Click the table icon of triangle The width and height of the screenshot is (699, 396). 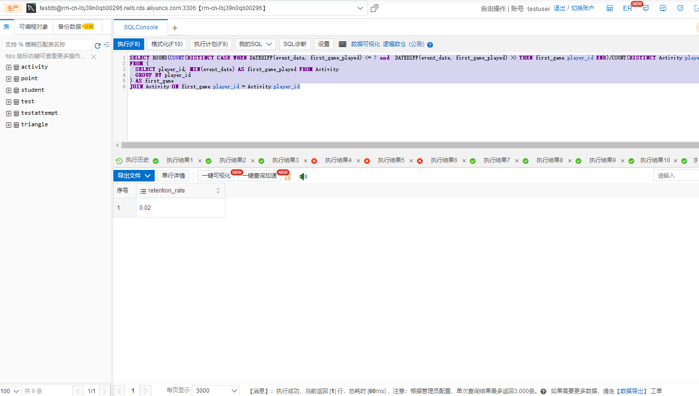point(16,125)
